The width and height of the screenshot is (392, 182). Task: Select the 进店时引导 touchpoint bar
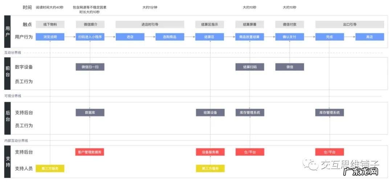[150, 25]
